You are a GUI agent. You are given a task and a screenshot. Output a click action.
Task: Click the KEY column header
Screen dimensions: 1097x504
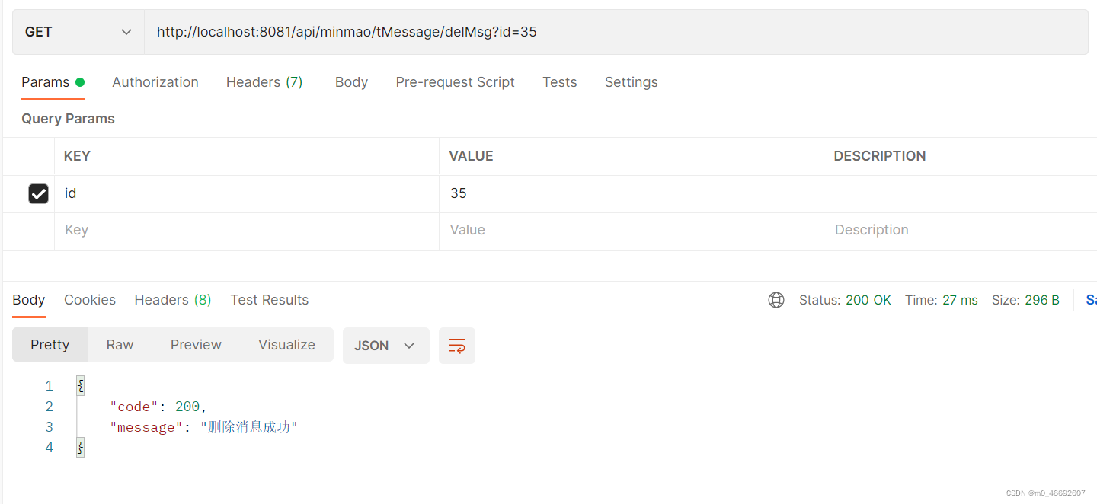tap(77, 156)
